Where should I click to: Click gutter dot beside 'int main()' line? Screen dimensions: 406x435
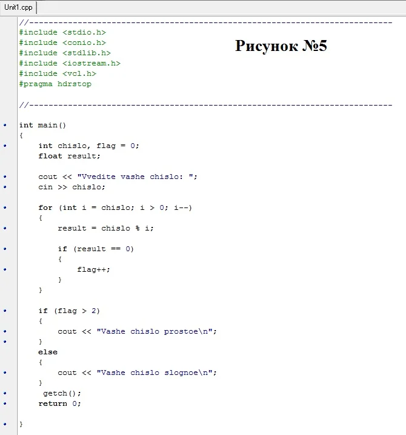click(5, 125)
